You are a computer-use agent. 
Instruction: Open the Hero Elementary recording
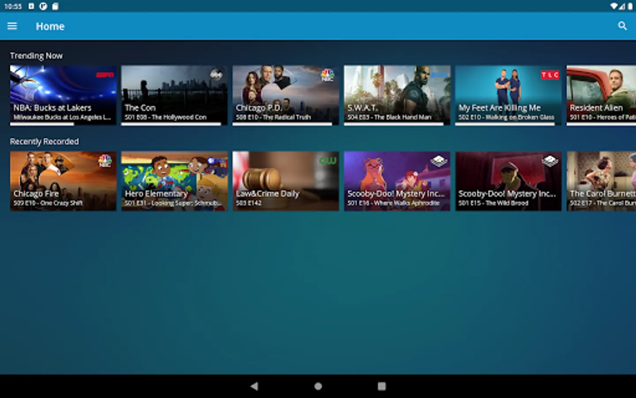pos(174,181)
